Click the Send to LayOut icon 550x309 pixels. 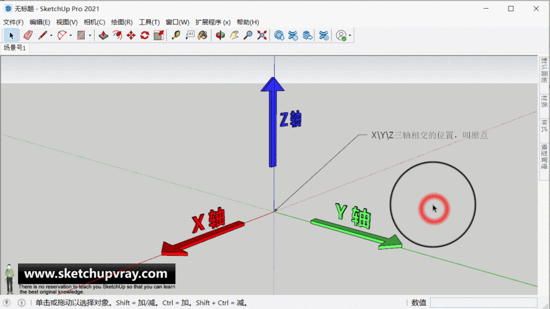point(307,35)
